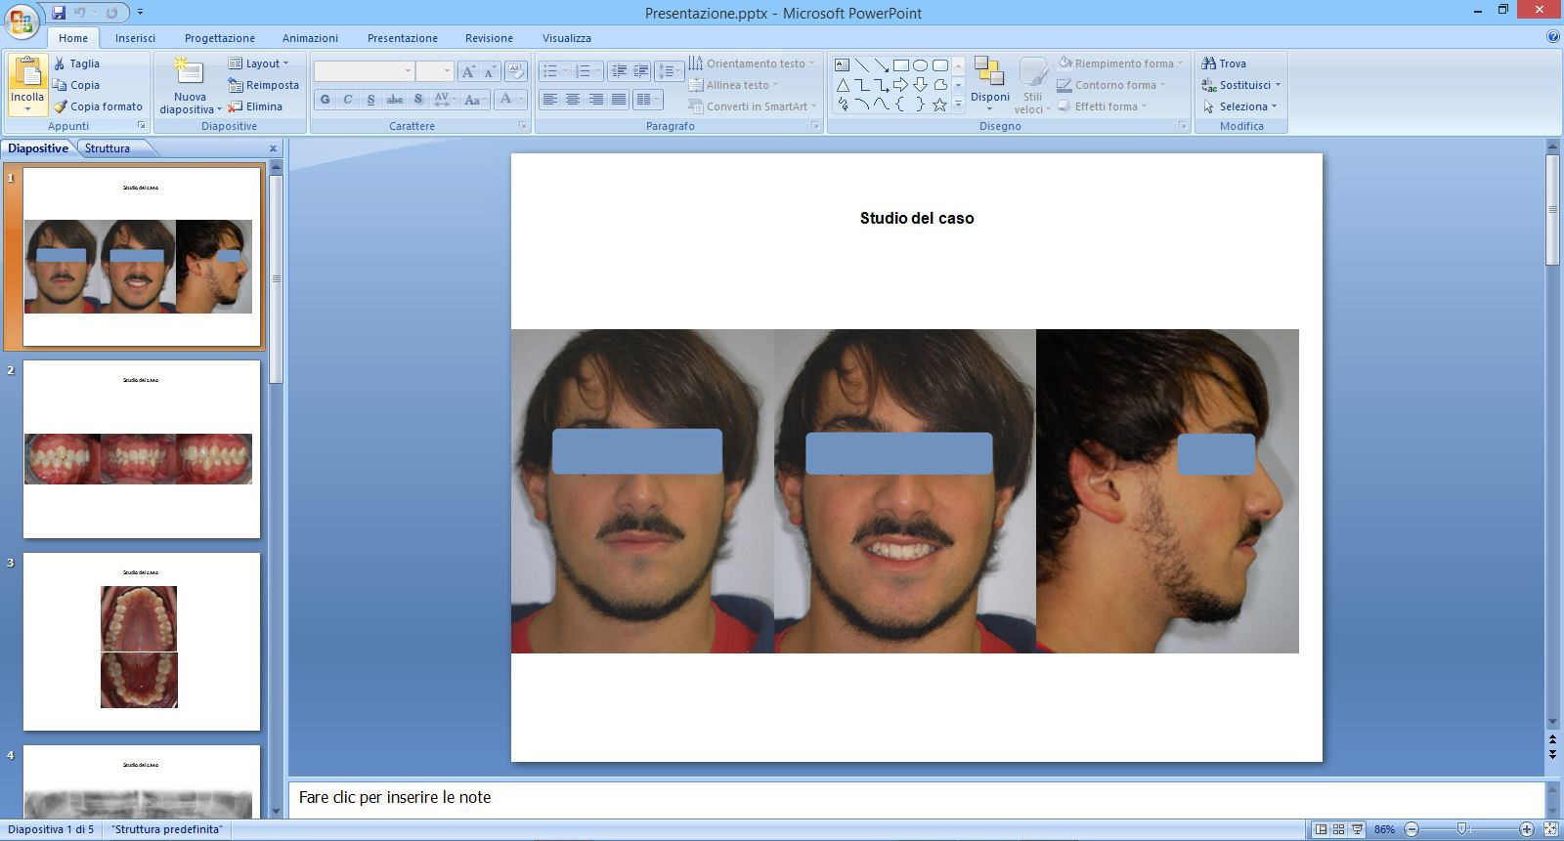Open the Animazioni ribbon tab

(x=310, y=38)
